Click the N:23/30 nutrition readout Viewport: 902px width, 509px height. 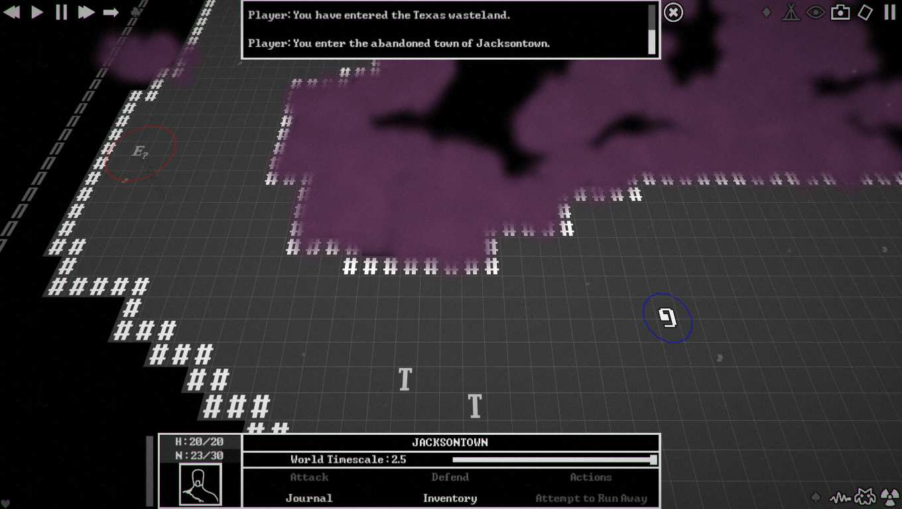point(199,456)
